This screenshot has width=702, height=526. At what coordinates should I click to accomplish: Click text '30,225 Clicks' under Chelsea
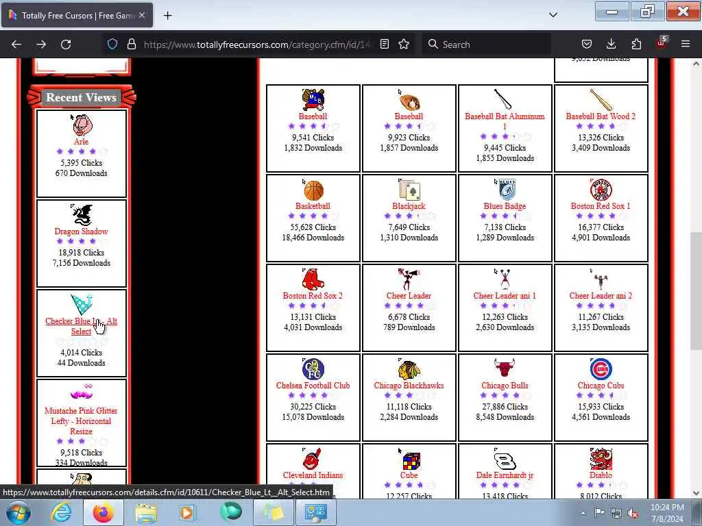click(313, 407)
